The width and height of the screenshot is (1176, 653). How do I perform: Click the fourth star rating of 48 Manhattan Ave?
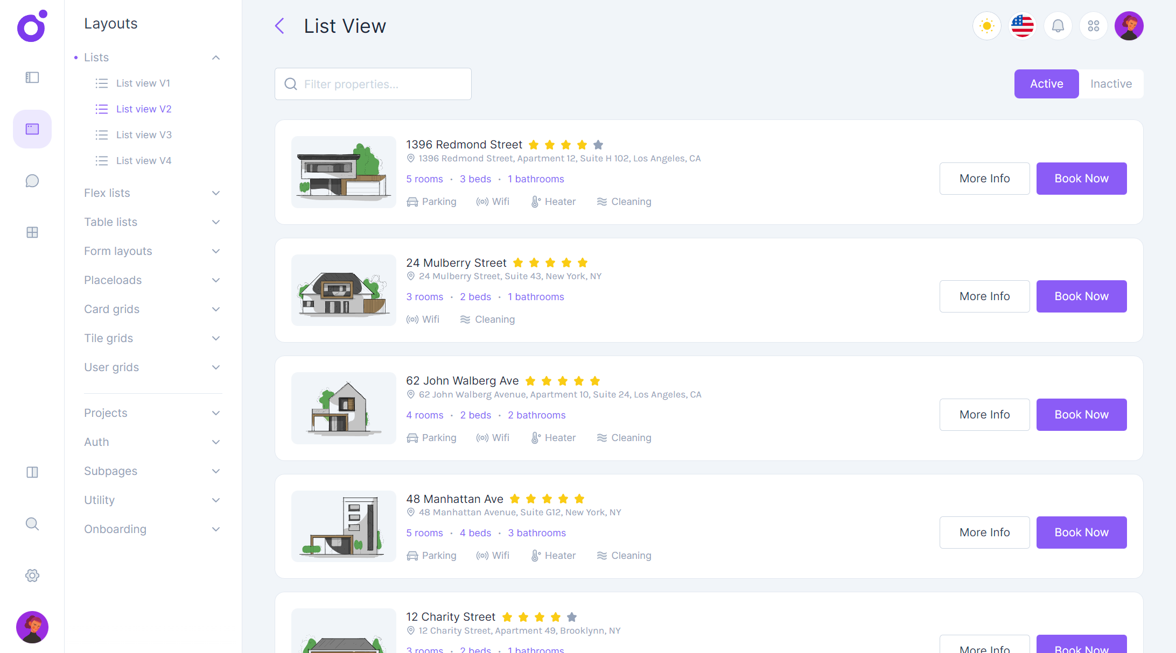563,499
